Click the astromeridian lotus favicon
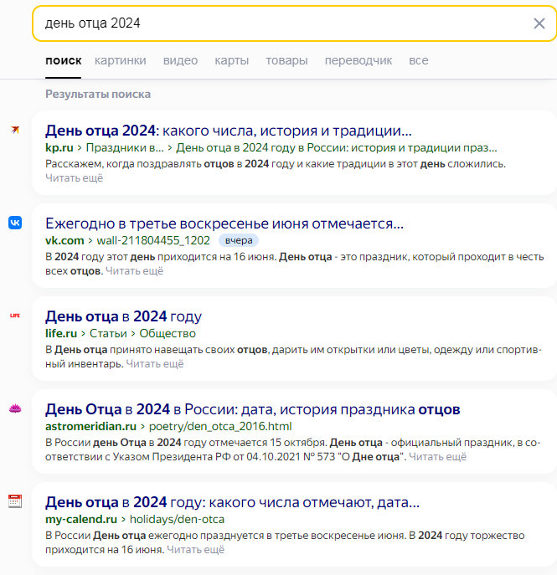 [15, 408]
